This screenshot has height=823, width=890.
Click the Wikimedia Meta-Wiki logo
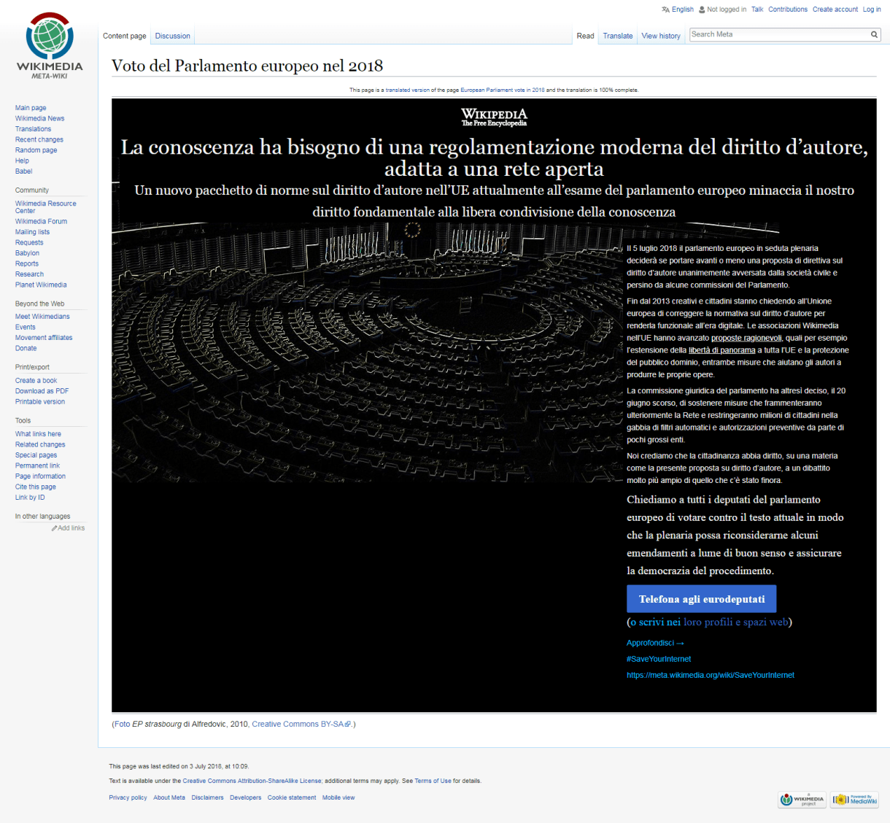click(x=50, y=45)
